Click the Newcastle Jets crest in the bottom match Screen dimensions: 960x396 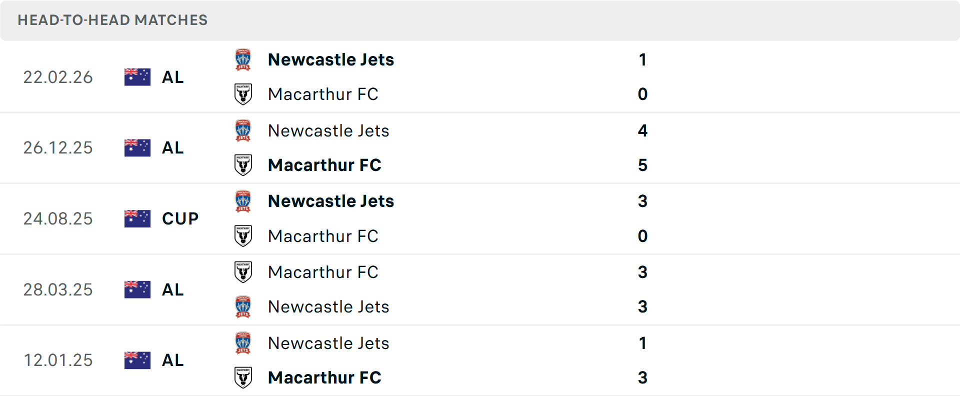(243, 342)
